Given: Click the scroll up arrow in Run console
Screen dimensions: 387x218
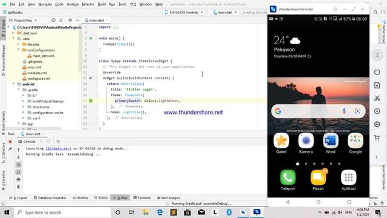Looking at the screenshot, I should 19,150.
